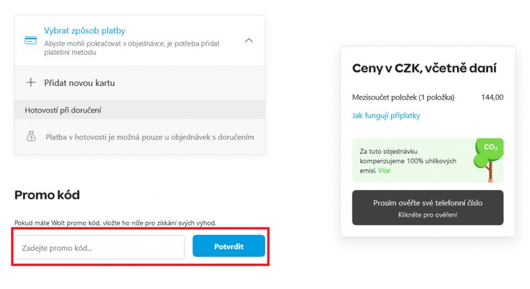
Task: Confirm promo code with Potvrdit button
Action: [x=229, y=246]
